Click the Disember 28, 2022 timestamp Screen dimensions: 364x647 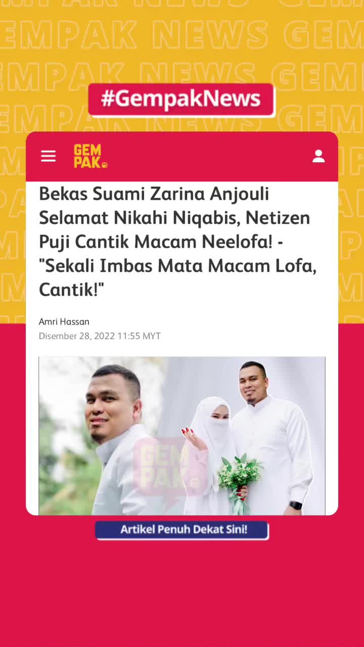100,336
